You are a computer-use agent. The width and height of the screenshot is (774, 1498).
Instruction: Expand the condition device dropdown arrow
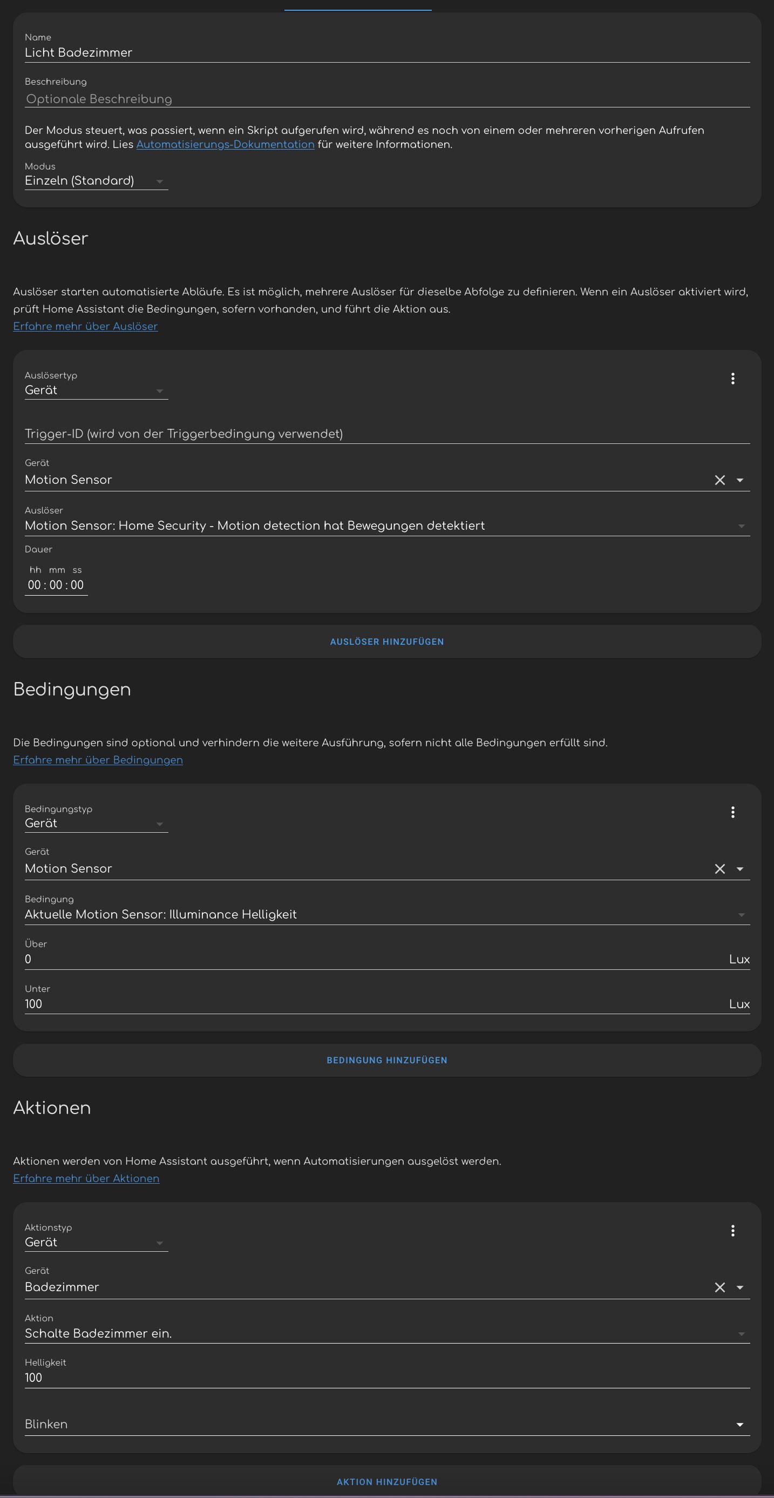coord(739,868)
